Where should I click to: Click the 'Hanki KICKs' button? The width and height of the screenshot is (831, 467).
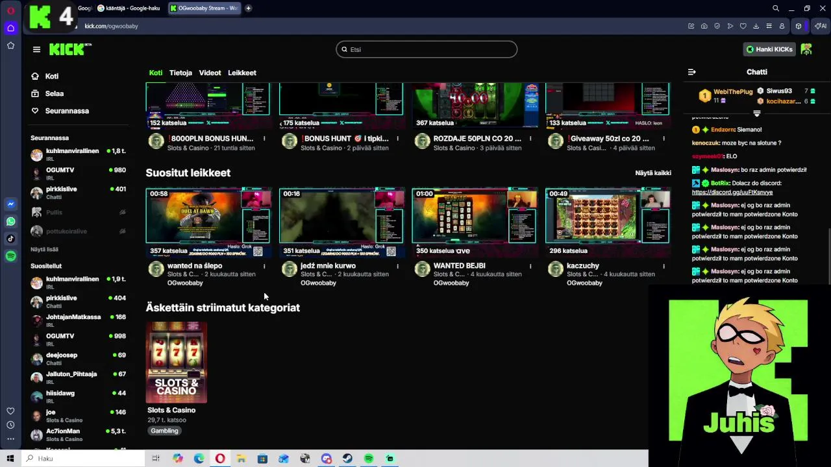(x=769, y=49)
